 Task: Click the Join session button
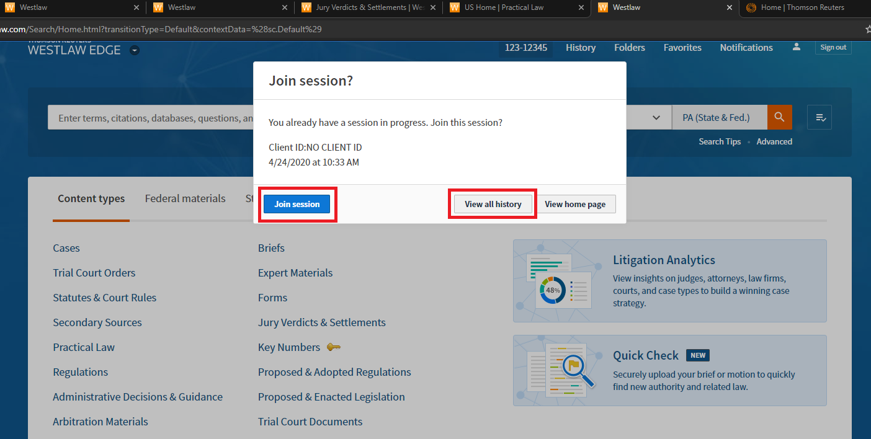[x=297, y=204]
